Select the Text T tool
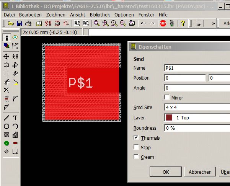 click(x=15, y=118)
